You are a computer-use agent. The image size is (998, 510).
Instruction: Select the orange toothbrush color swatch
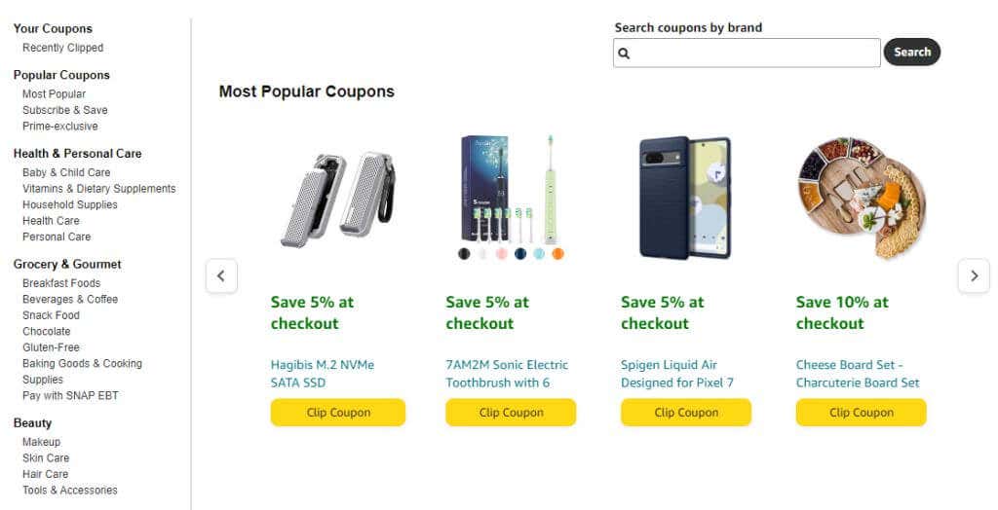pos(557,254)
